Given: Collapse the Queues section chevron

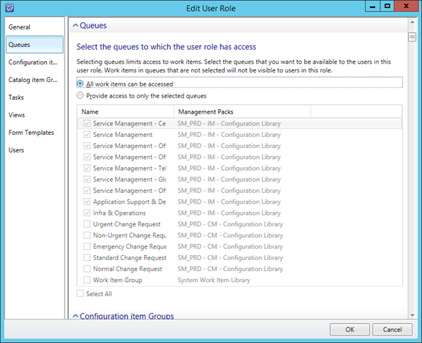Looking at the screenshot, I should click(75, 26).
